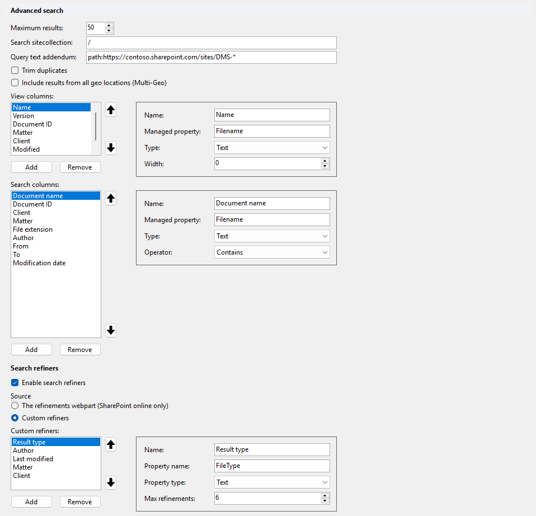Screen dimensions: 536x516
Task: Select Document ID in View columns list
Action: pos(51,124)
